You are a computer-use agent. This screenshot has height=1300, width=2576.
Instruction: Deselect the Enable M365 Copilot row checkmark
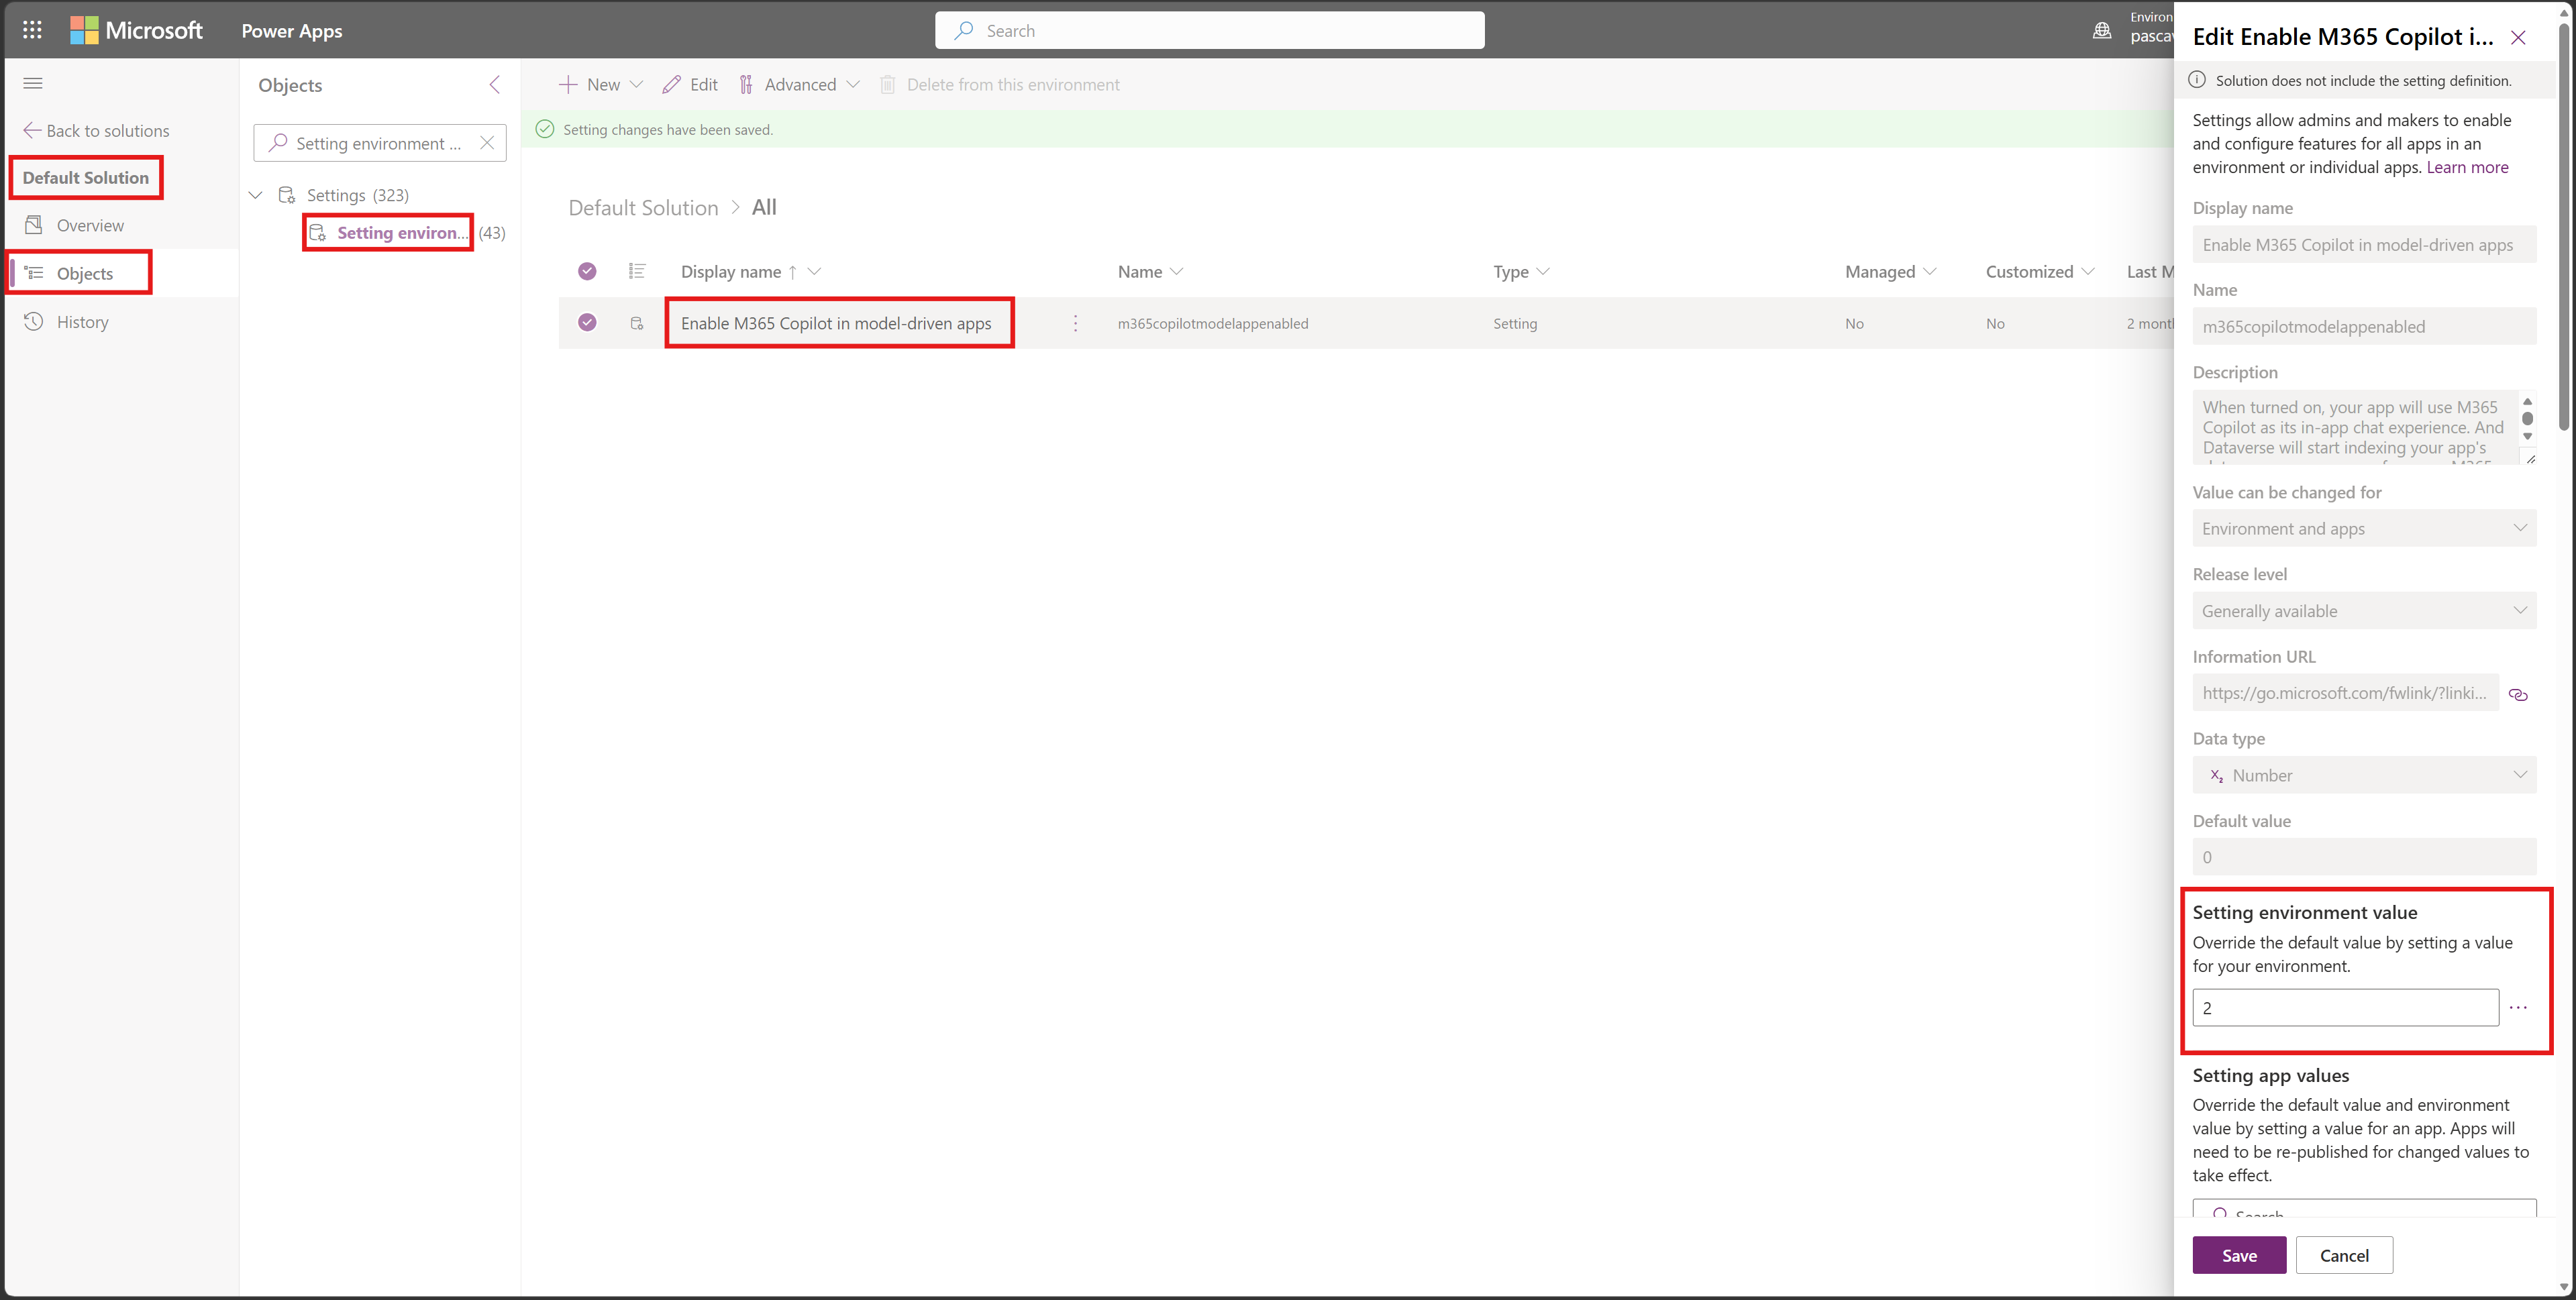[x=587, y=322]
